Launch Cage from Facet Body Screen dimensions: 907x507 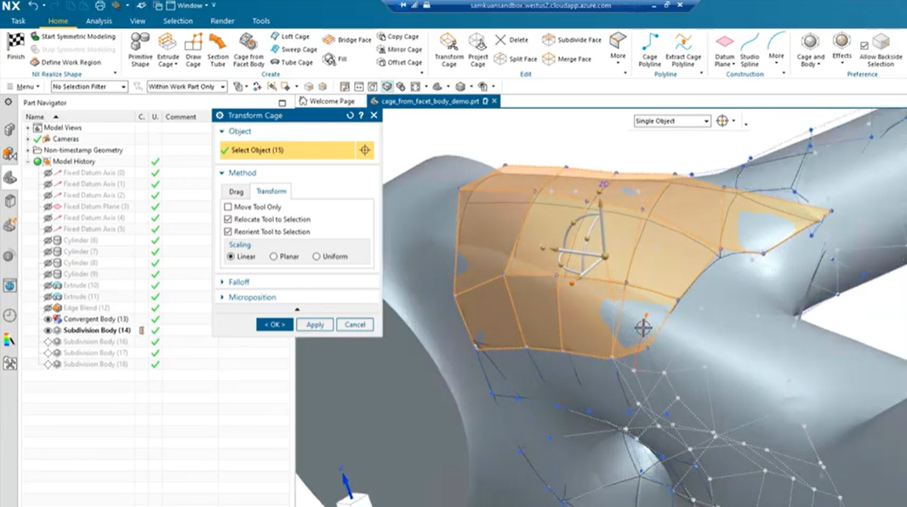pos(248,49)
